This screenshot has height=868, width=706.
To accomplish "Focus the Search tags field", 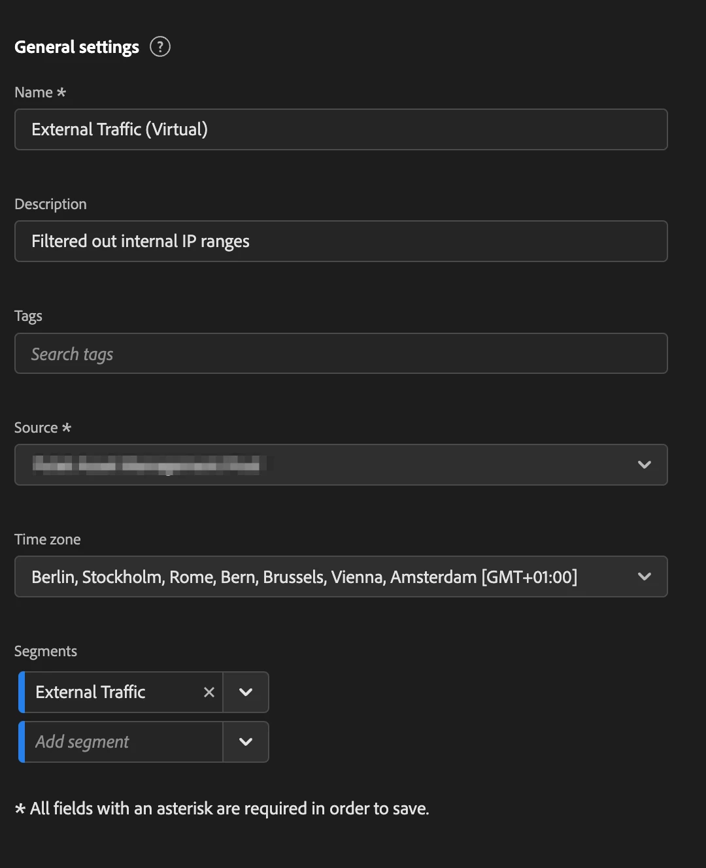I will (341, 354).
